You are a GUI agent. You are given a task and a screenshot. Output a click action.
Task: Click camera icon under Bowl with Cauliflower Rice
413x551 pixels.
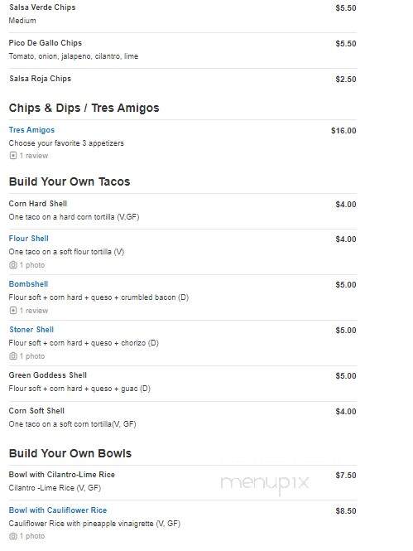point(13,536)
